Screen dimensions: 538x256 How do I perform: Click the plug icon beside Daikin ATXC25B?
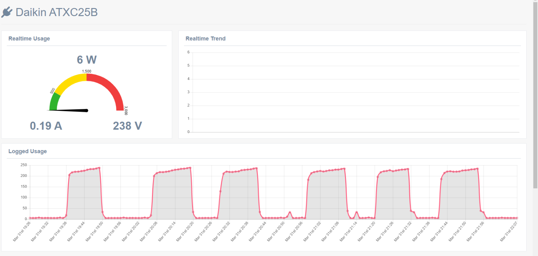click(x=7, y=12)
